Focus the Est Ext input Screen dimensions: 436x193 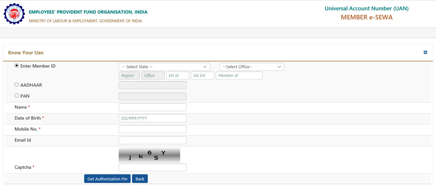[202, 76]
